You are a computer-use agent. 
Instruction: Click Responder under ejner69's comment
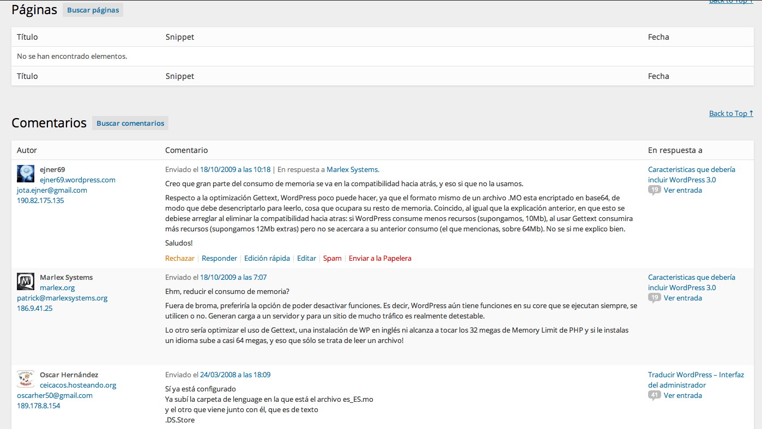click(219, 258)
